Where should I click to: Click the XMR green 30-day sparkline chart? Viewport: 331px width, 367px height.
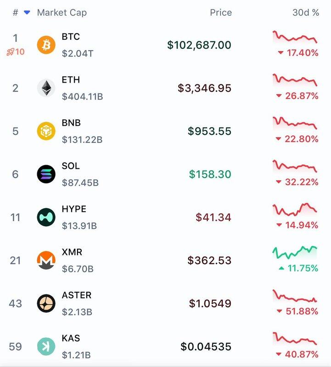pos(294,251)
